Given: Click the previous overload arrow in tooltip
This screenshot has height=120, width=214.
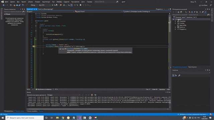Looking at the screenshot, I should (60, 49).
